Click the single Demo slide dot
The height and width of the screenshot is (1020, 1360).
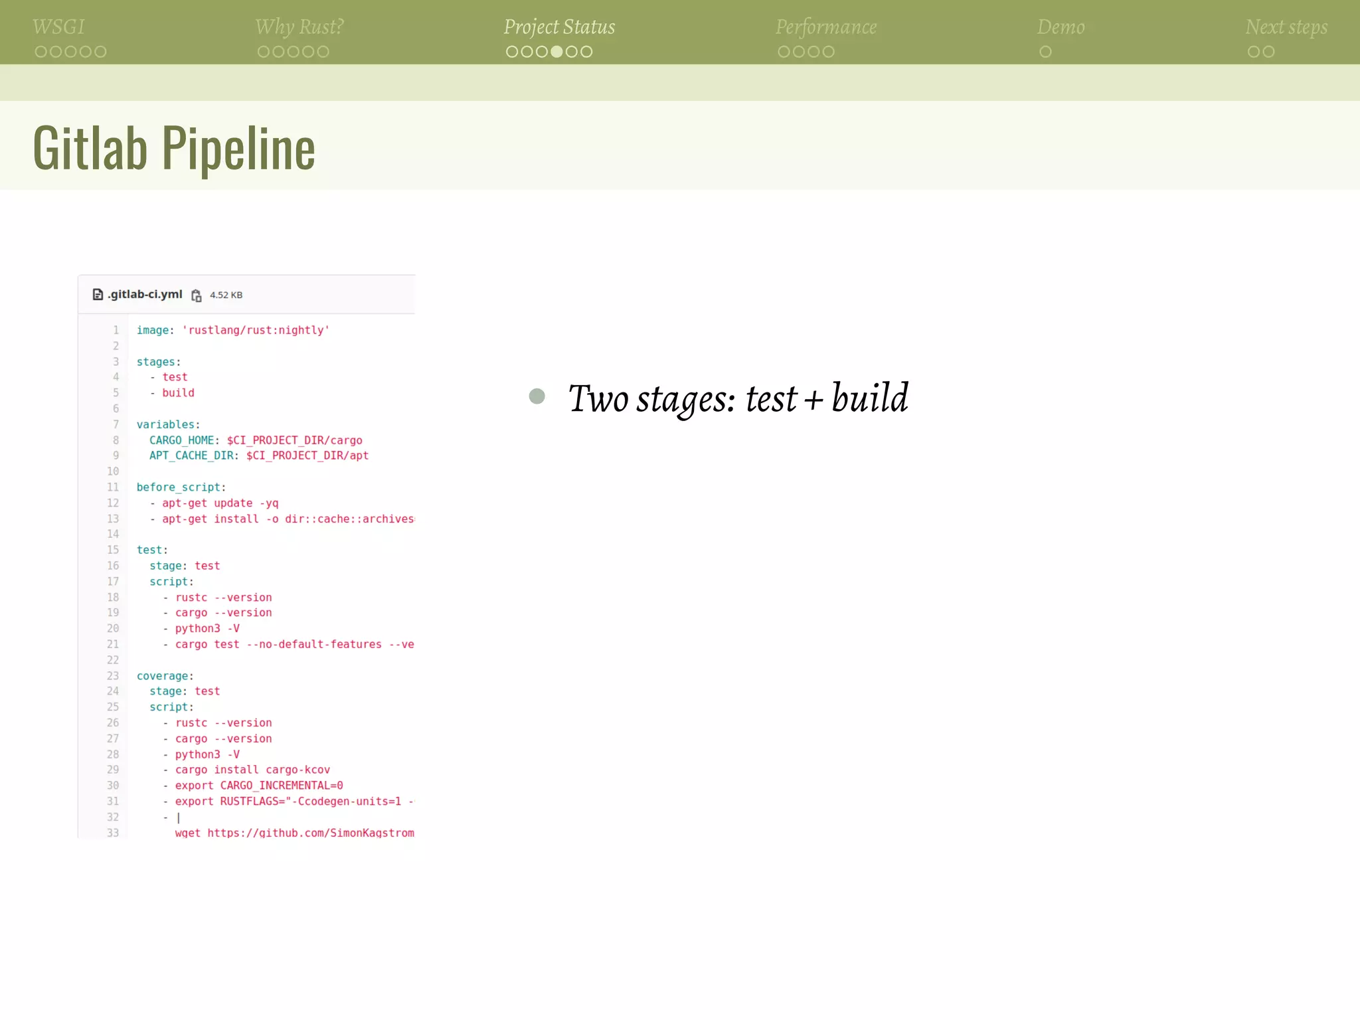[x=1045, y=52]
